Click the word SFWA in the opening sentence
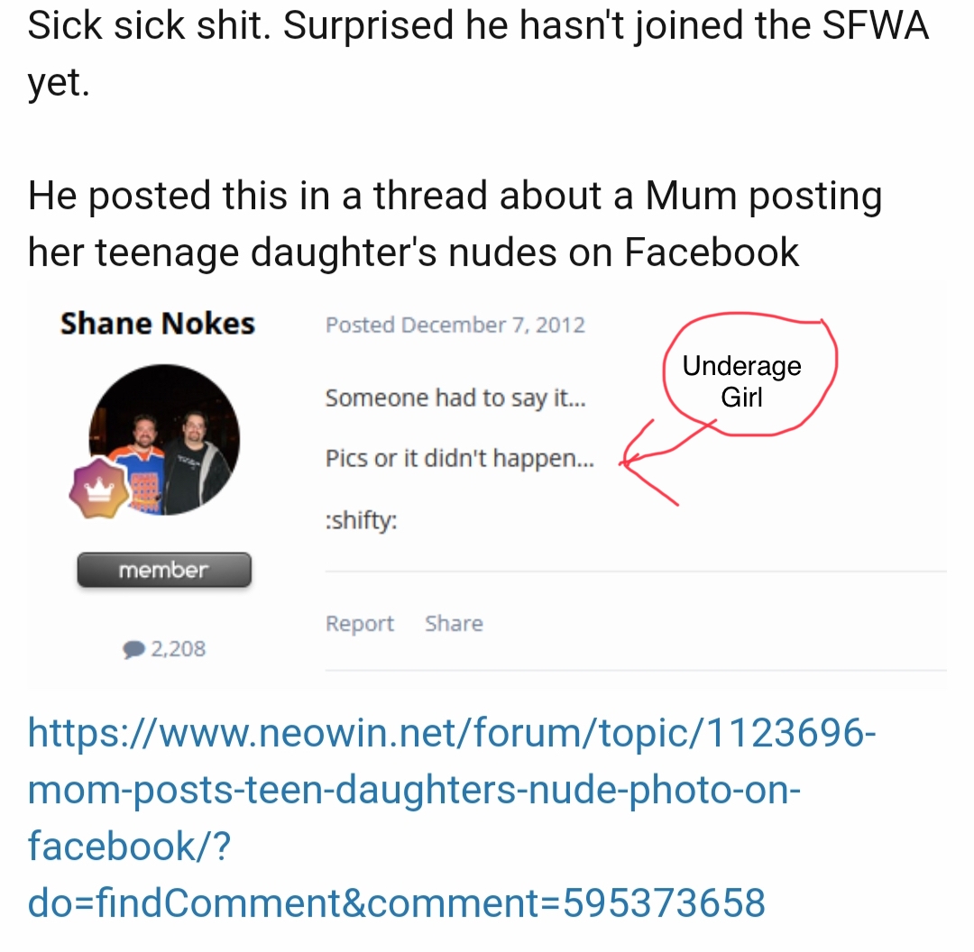This screenshot has width=974, height=952. pyautogui.click(x=876, y=25)
